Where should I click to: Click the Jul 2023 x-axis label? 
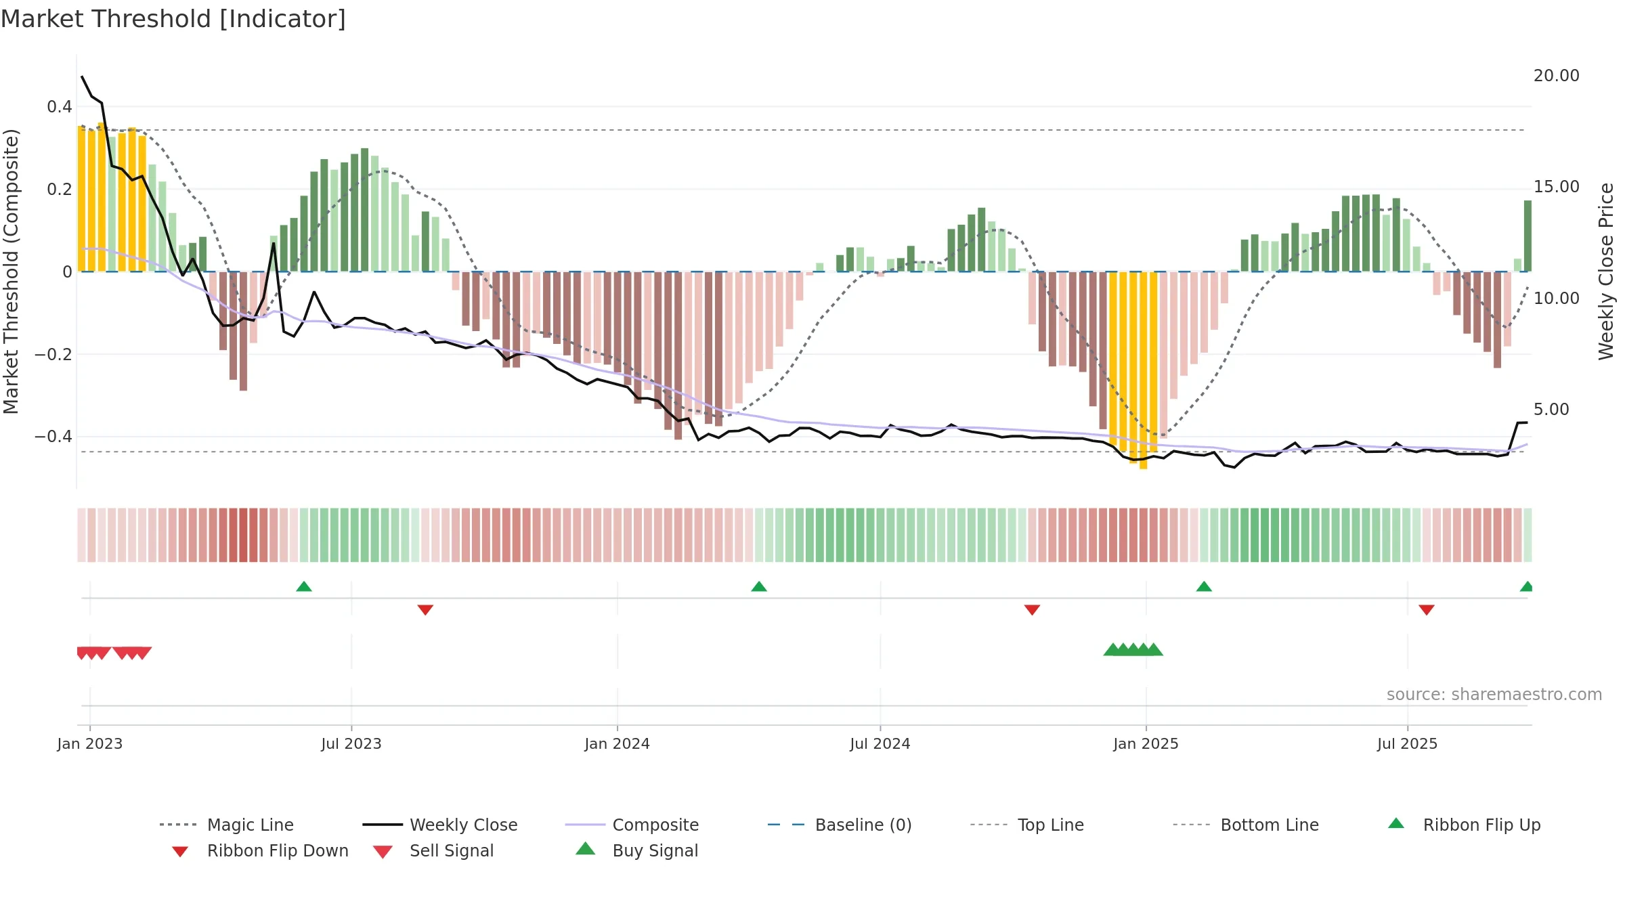tap(351, 744)
